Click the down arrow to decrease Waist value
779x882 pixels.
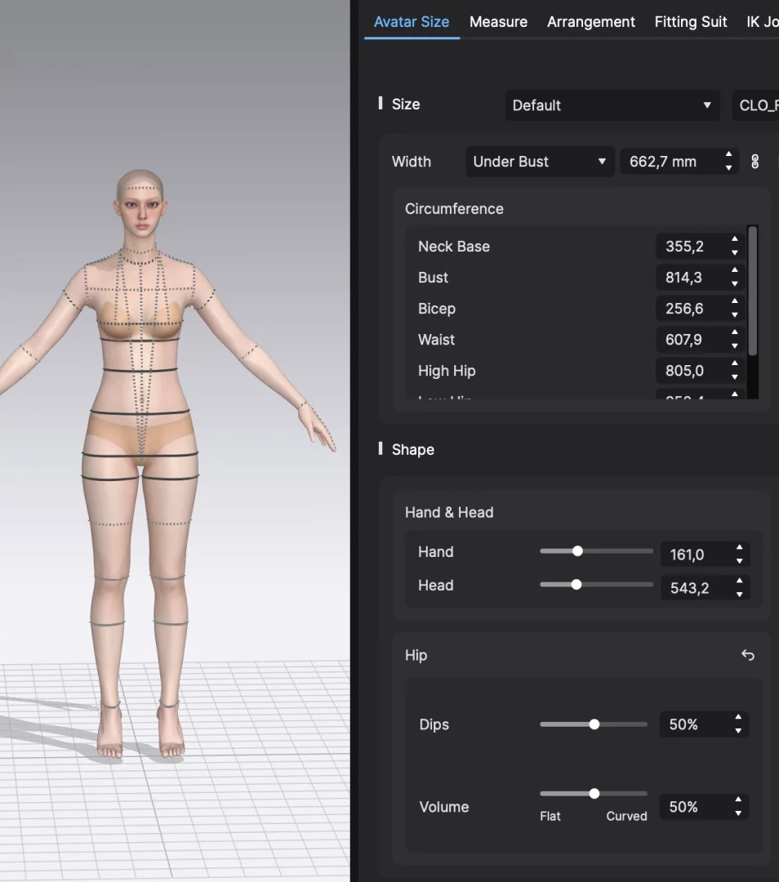pyautogui.click(x=733, y=344)
